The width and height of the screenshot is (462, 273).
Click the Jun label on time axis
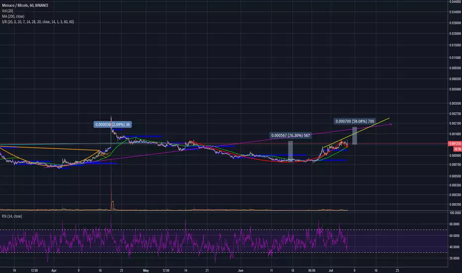(241, 271)
